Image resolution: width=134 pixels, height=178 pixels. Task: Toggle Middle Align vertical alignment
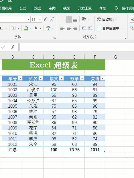(x=69, y=19)
